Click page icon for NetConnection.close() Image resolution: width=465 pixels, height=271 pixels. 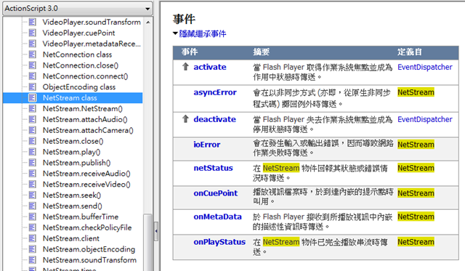coord(32,65)
